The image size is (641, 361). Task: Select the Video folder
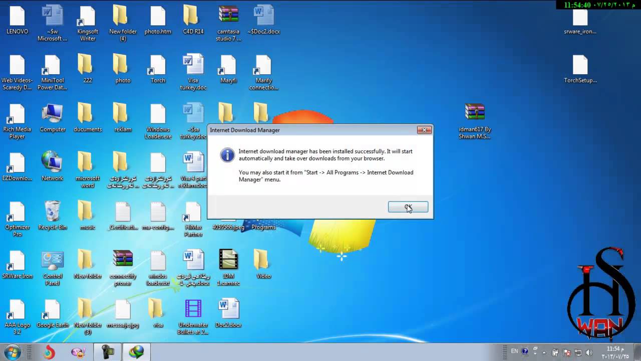263,265
